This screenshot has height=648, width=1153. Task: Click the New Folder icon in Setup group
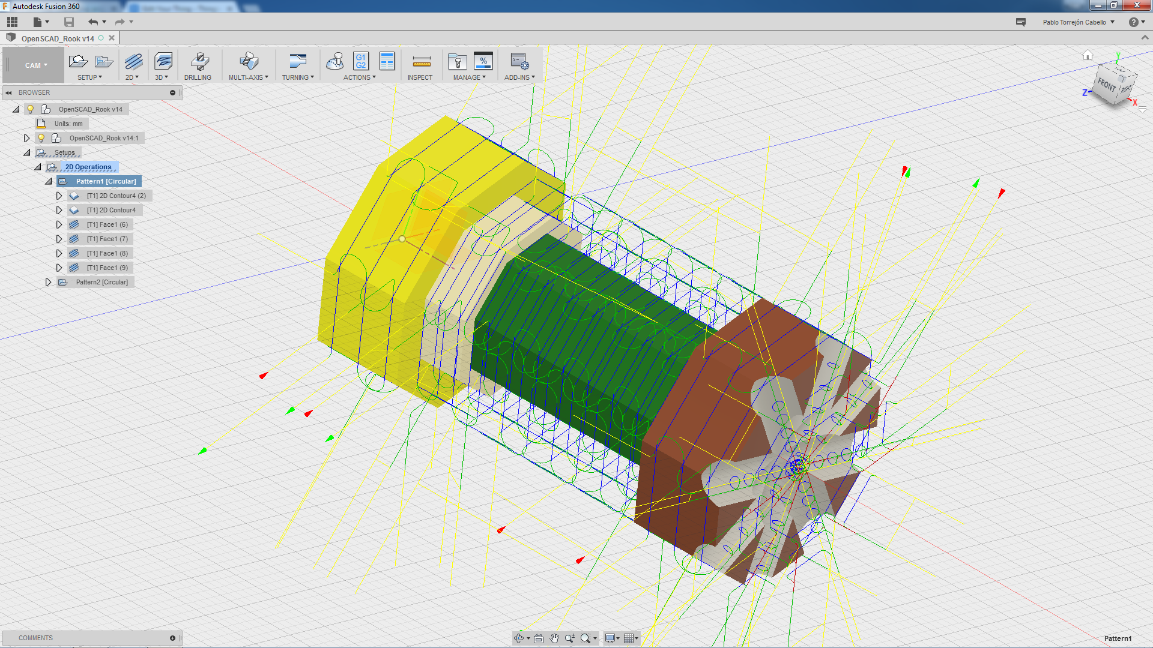click(x=104, y=61)
